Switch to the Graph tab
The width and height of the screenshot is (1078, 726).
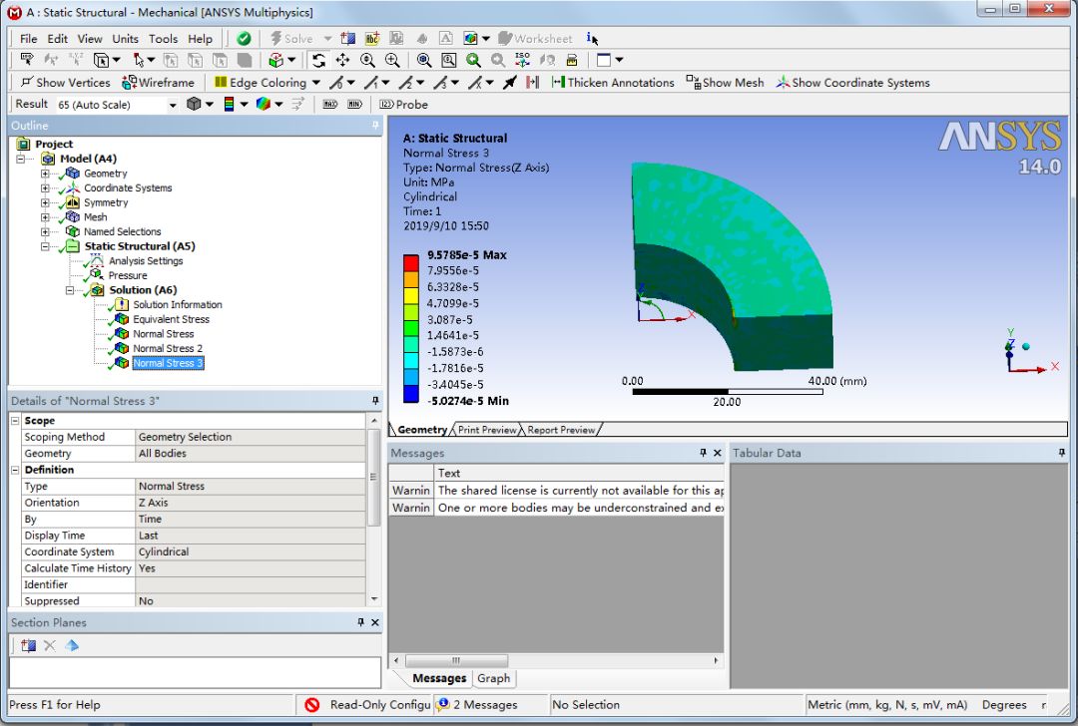coord(494,678)
